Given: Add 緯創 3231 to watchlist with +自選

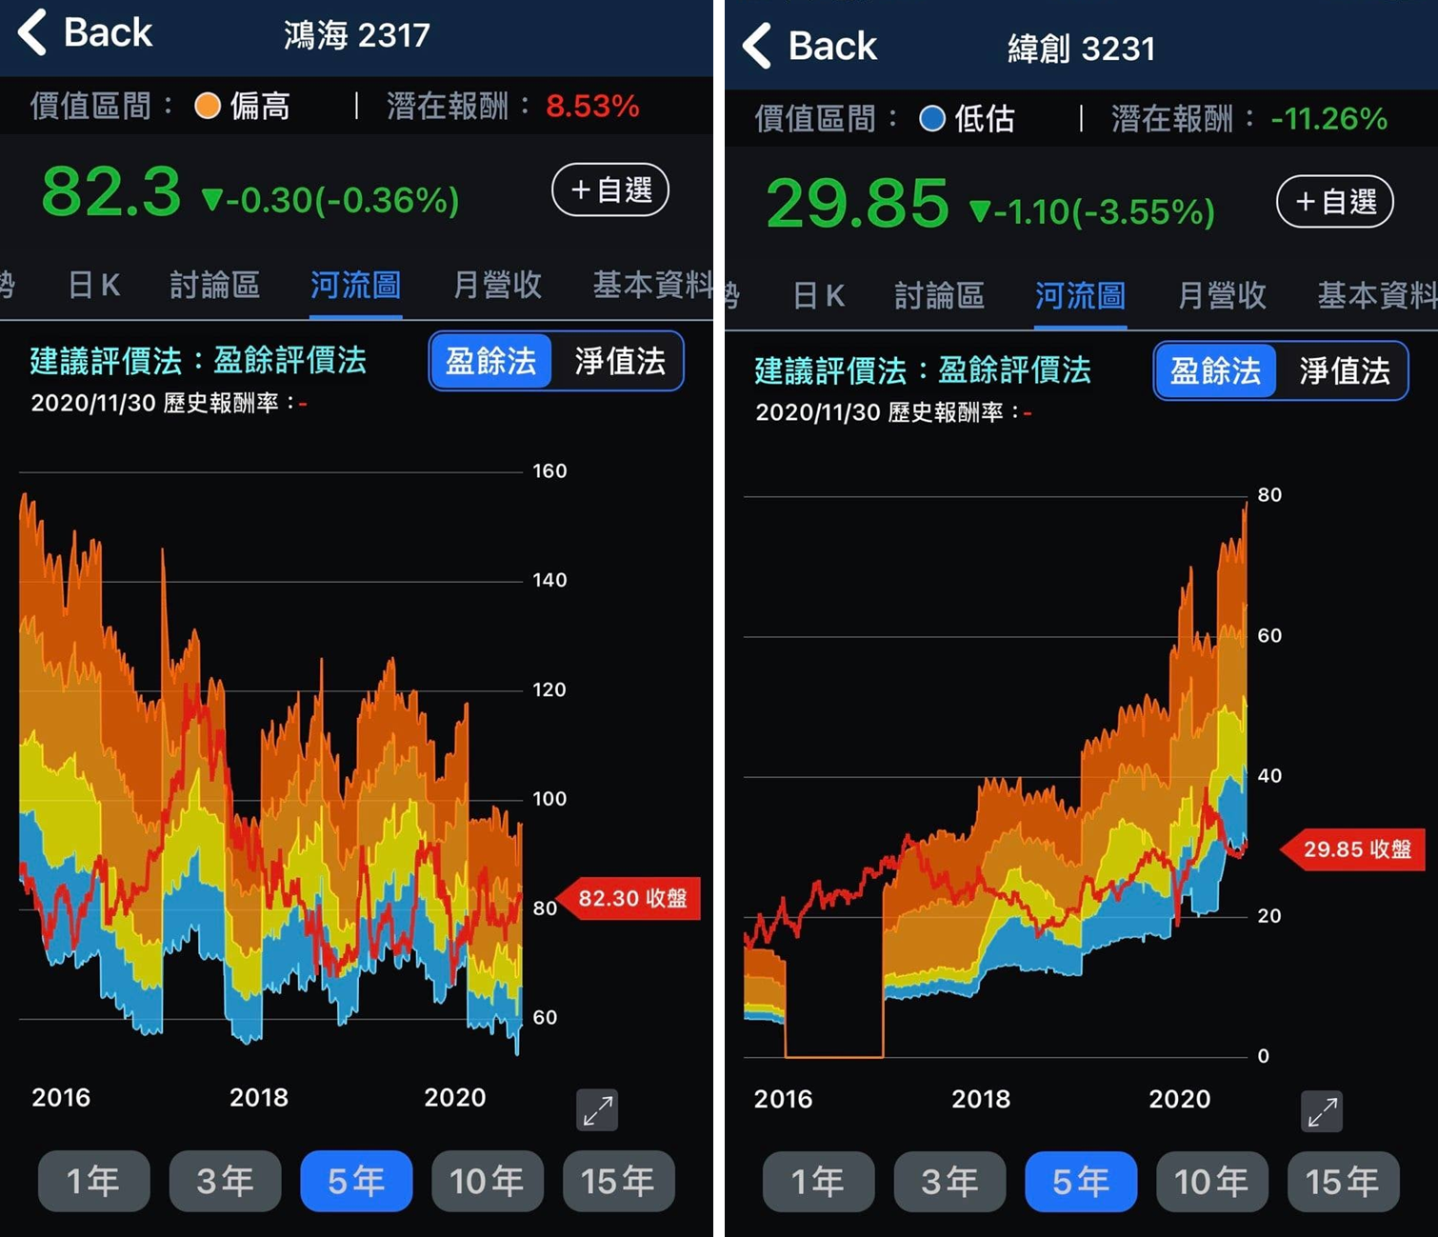Looking at the screenshot, I should point(1334,201).
